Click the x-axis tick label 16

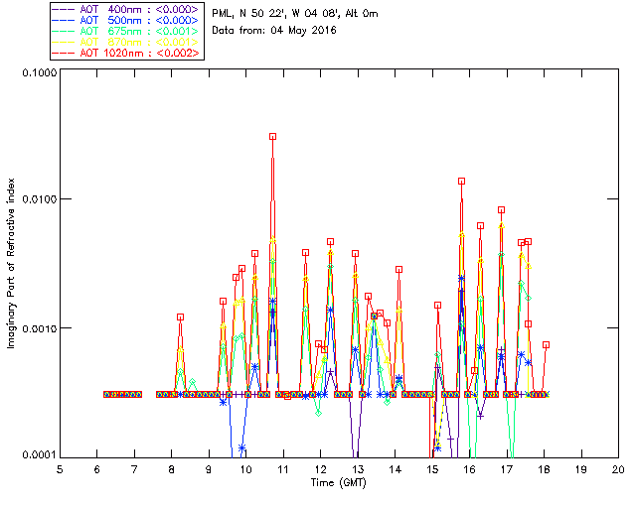469,469
